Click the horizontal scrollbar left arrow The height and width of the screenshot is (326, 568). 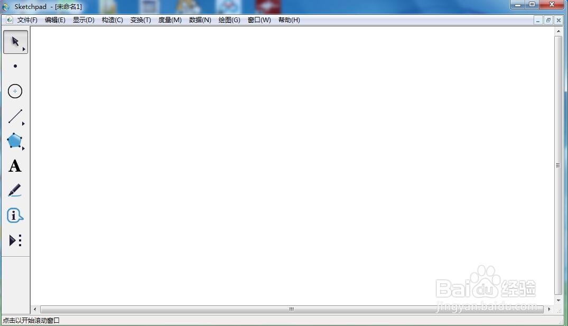(35, 309)
